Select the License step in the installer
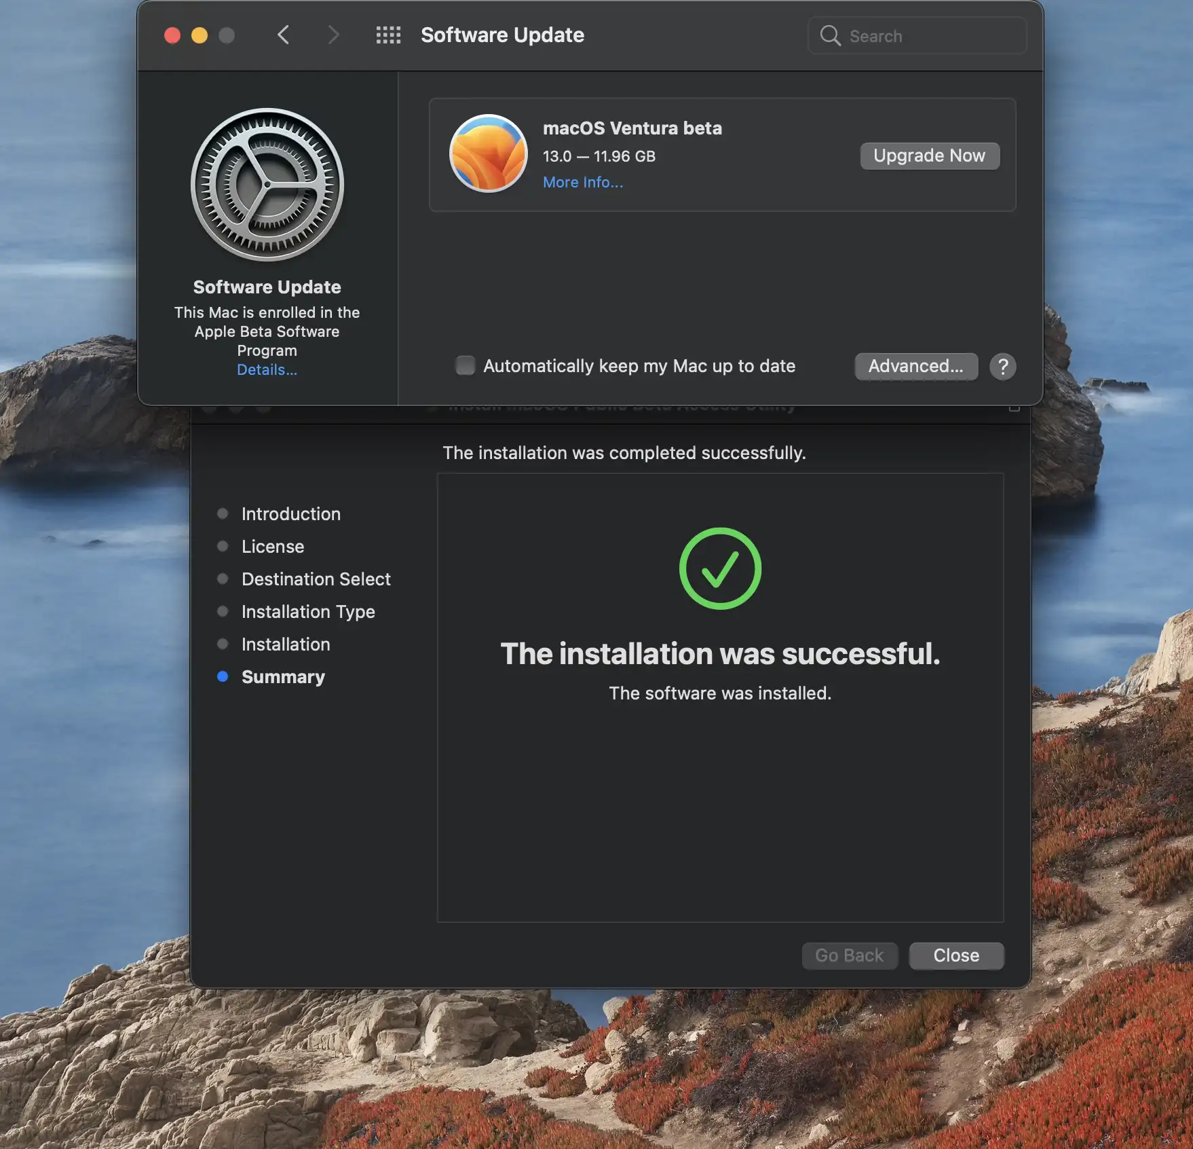The height and width of the screenshot is (1149, 1193). [273, 547]
